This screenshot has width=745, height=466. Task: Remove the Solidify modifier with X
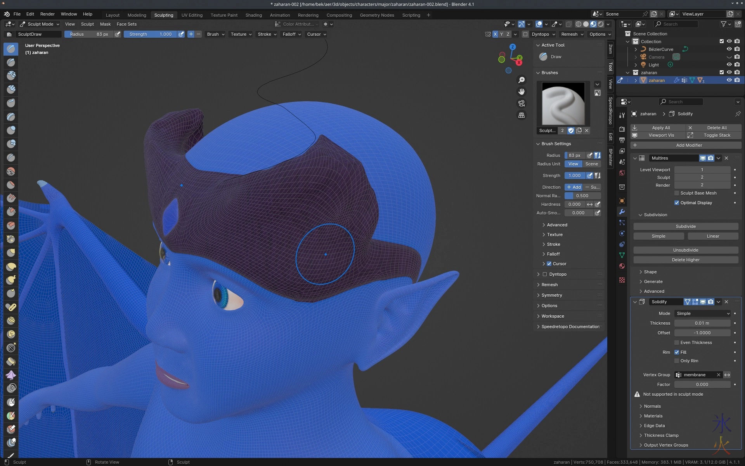(x=726, y=302)
